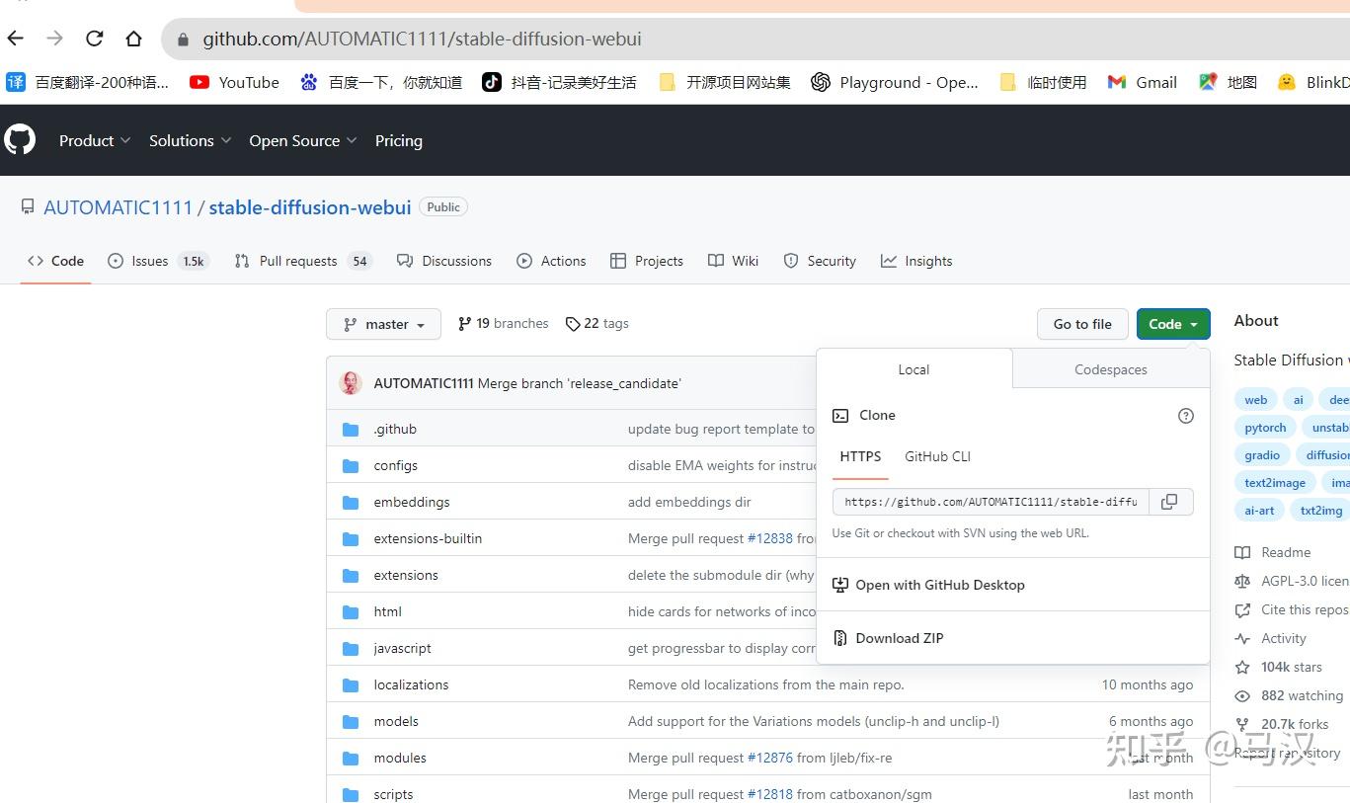
Task: Click the HTTPS clone URL field
Action: coord(990,502)
